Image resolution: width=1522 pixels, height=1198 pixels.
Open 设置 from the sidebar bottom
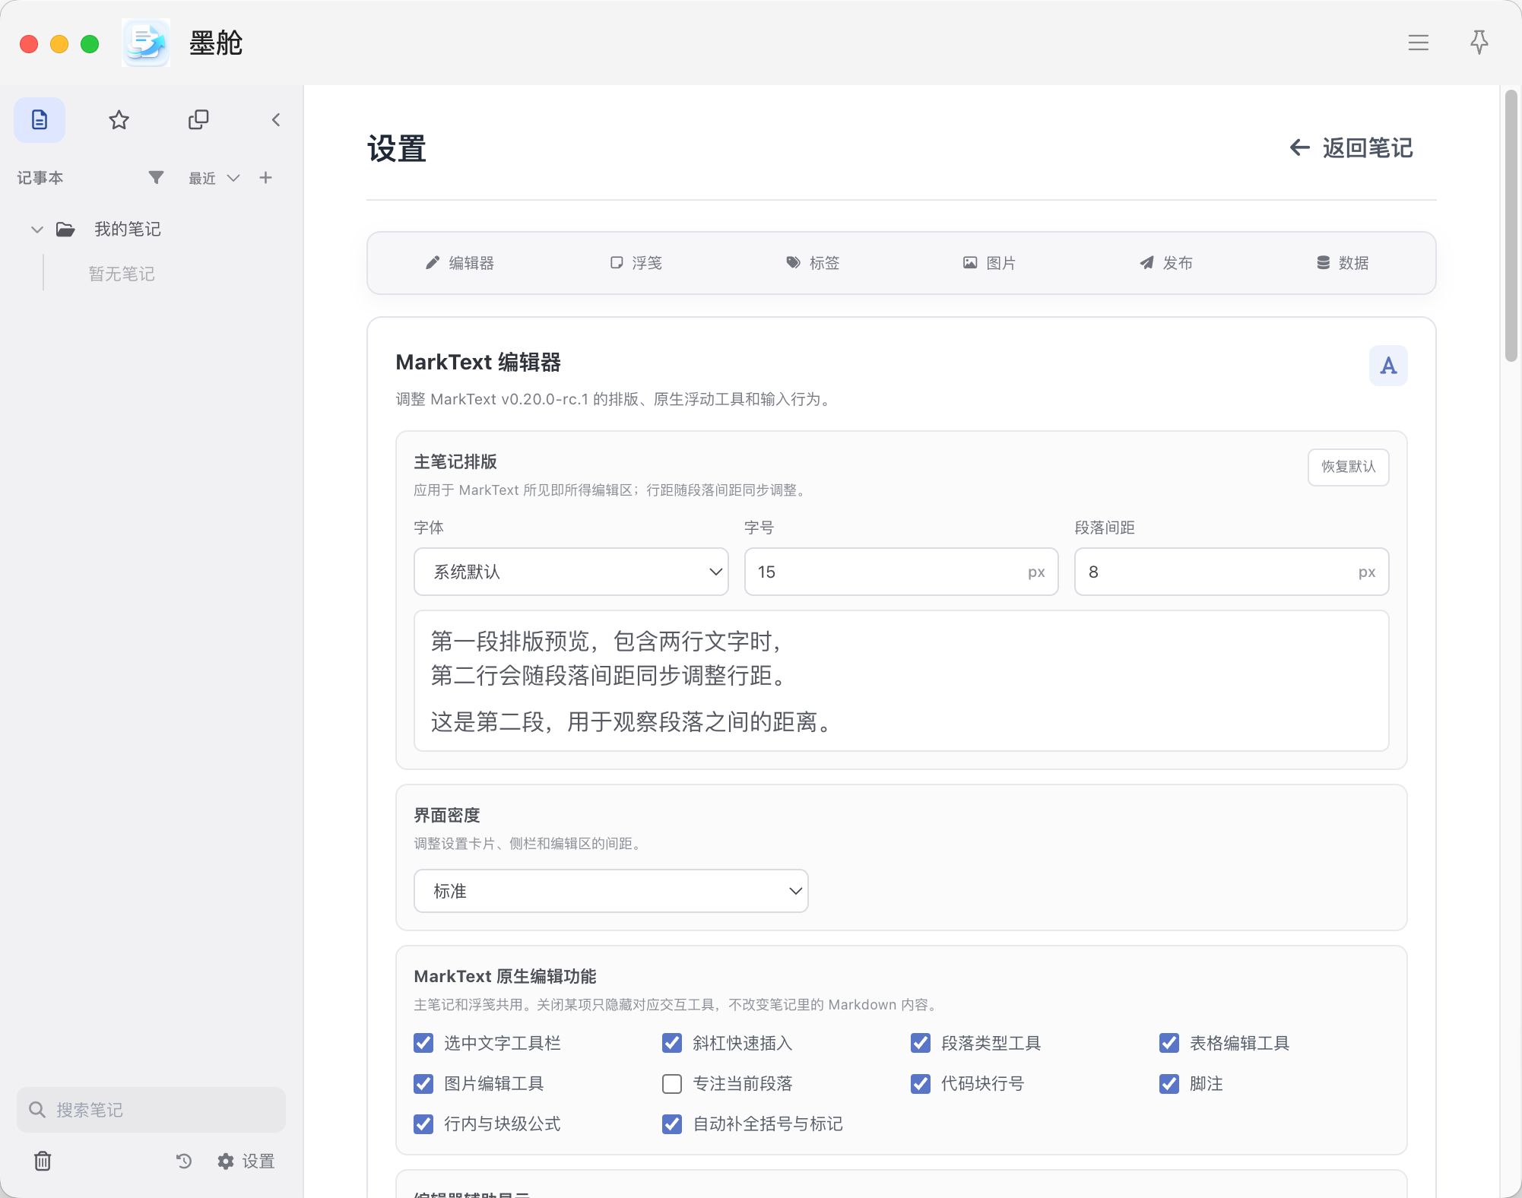246,1161
